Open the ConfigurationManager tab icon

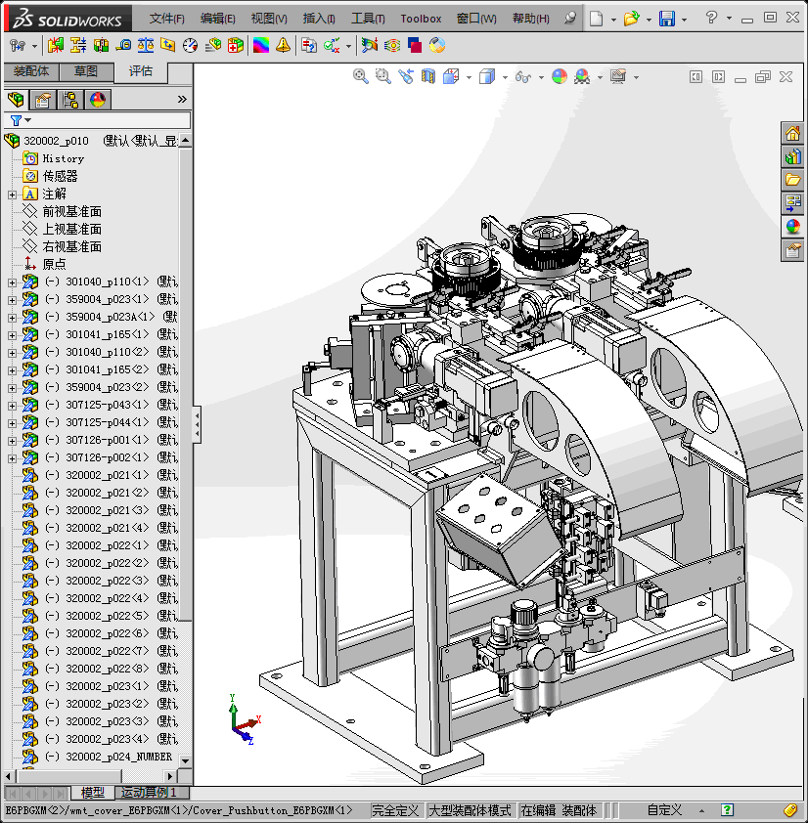pyautogui.click(x=70, y=100)
